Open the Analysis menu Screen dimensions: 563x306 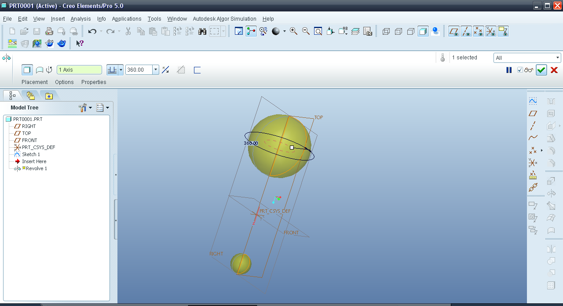point(80,19)
